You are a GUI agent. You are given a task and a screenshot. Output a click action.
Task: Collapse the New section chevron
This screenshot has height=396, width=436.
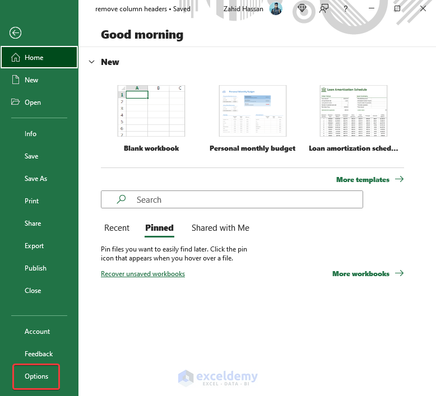(92, 62)
